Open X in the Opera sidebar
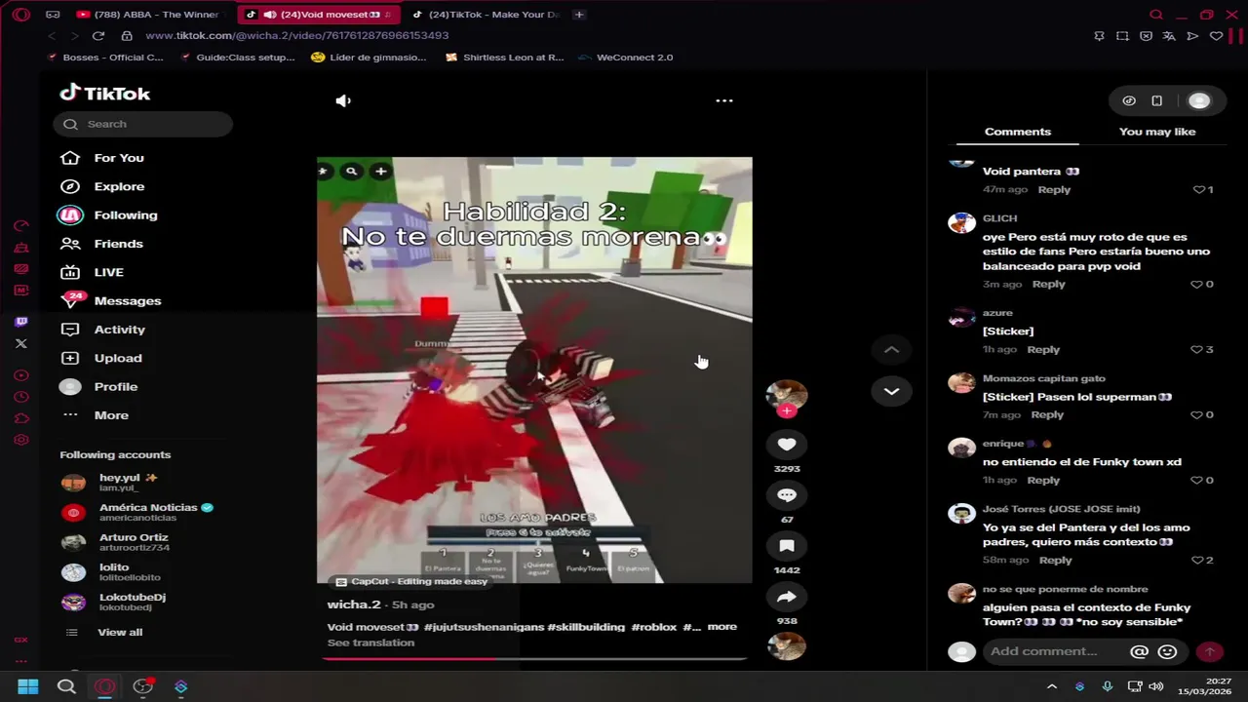This screenshot has width=1248, height=702. pos(21,343)
